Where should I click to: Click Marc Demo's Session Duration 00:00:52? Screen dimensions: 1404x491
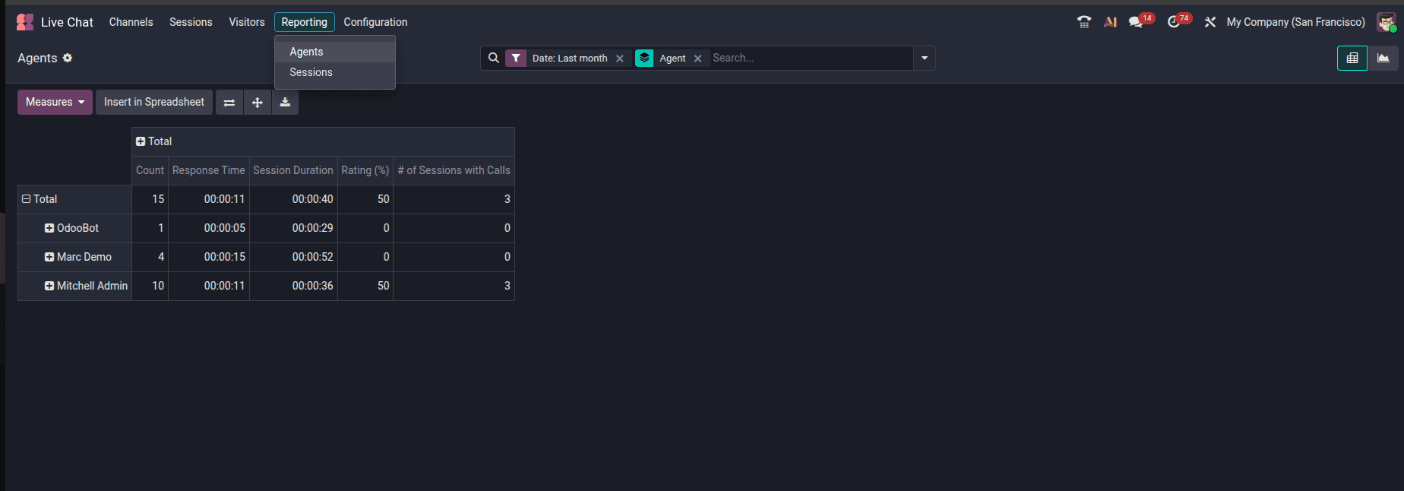(x=293, y=257)
